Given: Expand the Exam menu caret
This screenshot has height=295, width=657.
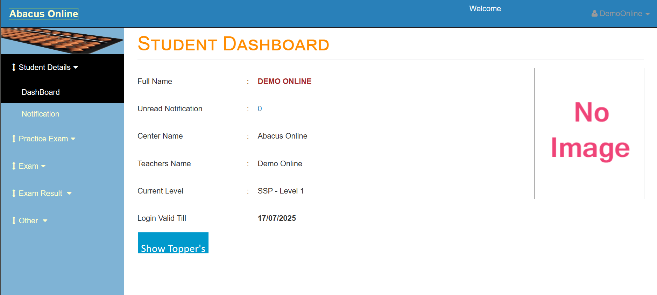Looking at the screenshot, I should 43,166.
